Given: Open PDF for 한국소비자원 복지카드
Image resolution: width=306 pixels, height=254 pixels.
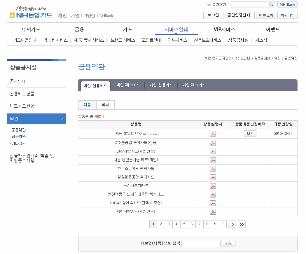Looking at the screenshot, I should 213,169.
